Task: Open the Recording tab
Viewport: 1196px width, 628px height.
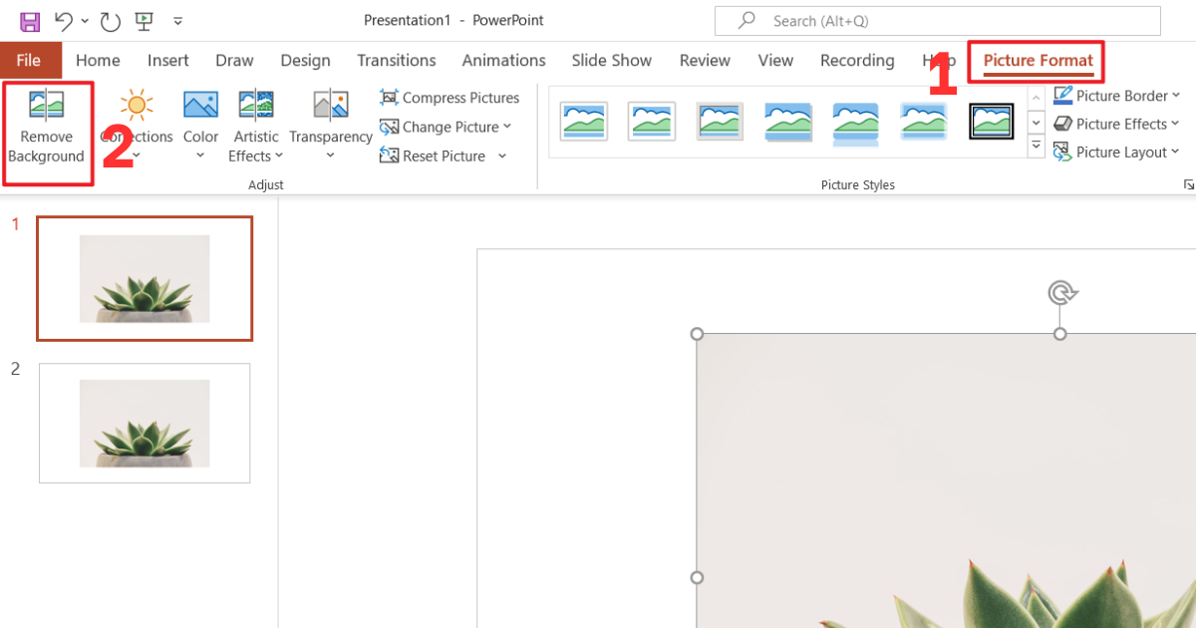Action: (857, 60)
